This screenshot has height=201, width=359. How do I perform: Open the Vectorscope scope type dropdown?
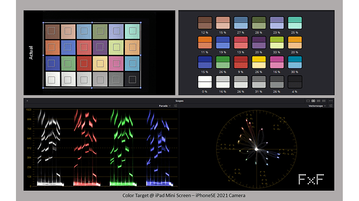pyautogui.click(x=317, y=106)
